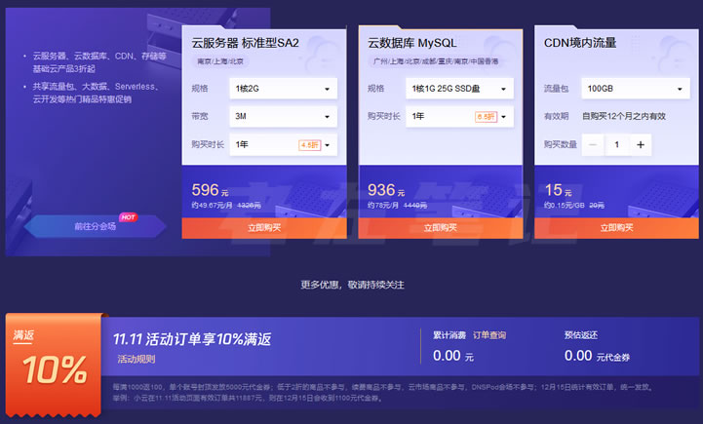This screenshot has width=703, height=424.
Task: Click 立即购买 under 云数据库 MySQL
Action: pos(441,228)
